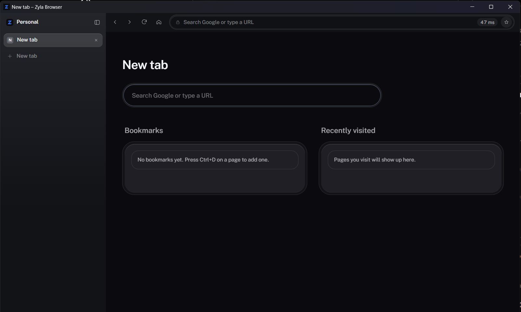Viewport: 521px width, 312px height.
Task: Close the New tab sidebar tab
Action: [x=96, y=40]
